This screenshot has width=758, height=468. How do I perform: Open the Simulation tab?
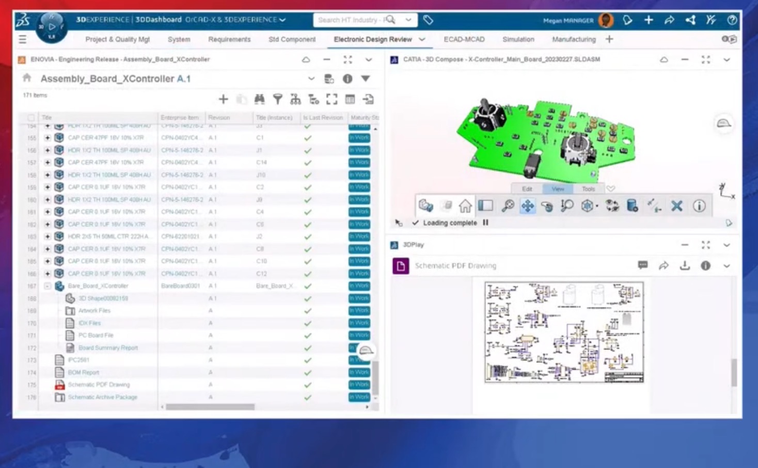tap(518, 39)
